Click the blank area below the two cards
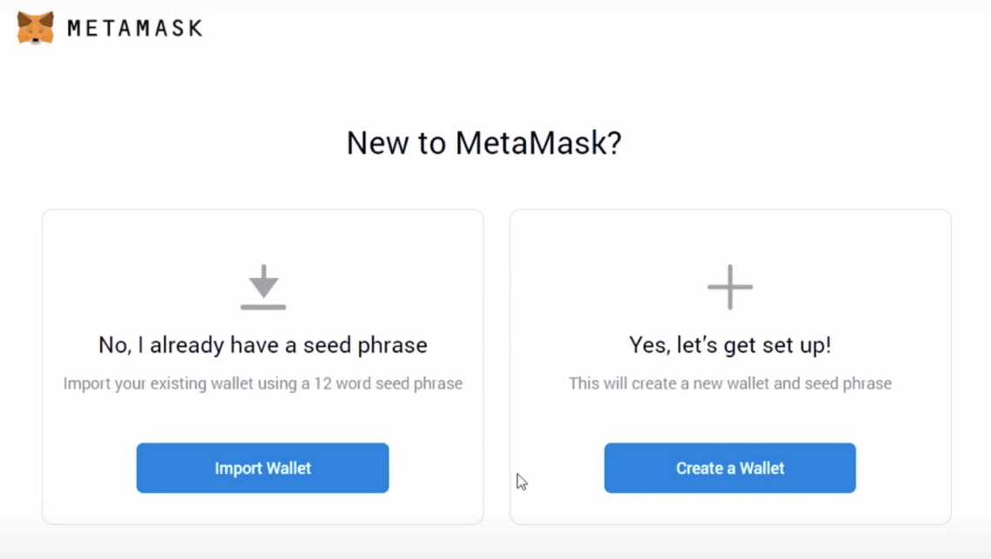The height and width of the screenshot is (559, 991). (x=495, y=543)
